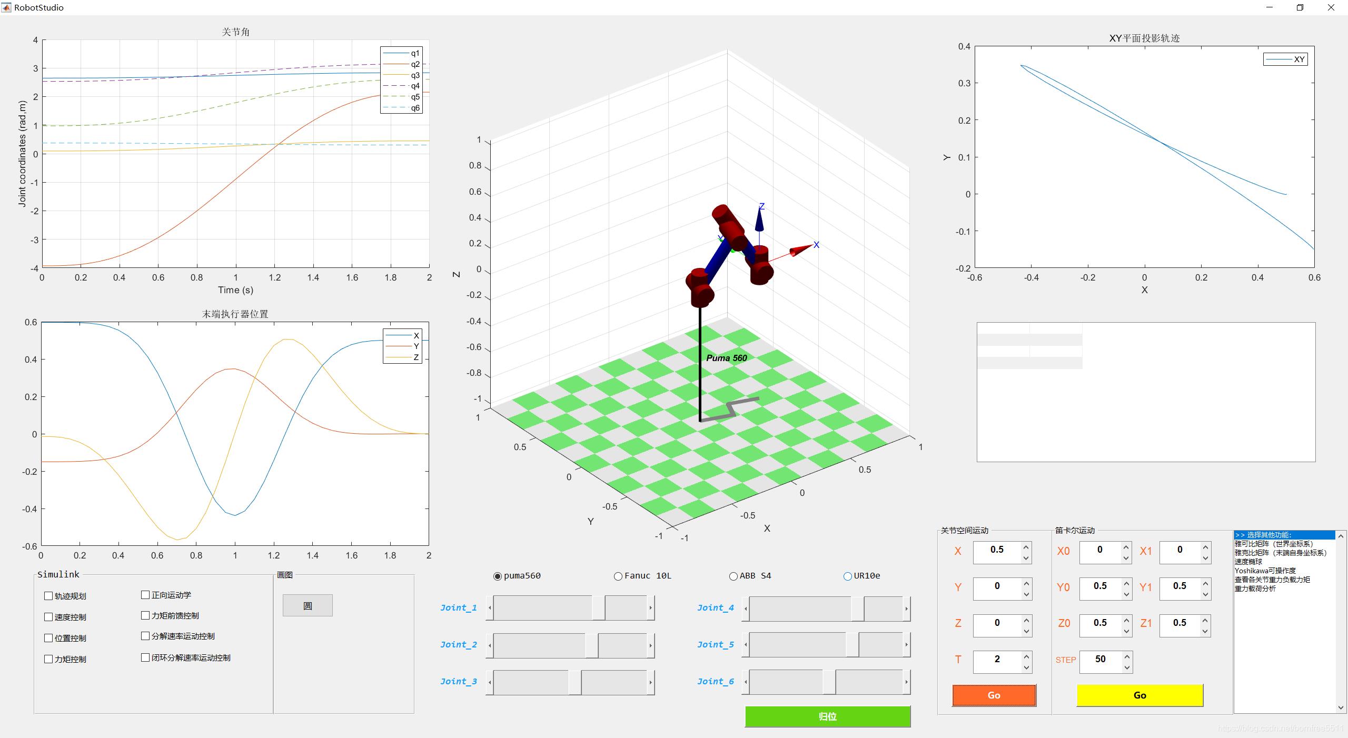Click Joint_1 slider left arrow
1348x738 pixels.
coord(490,608)
